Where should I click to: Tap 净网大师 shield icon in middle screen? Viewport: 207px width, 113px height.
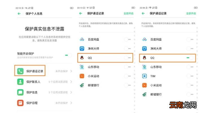tap(82, 48)
